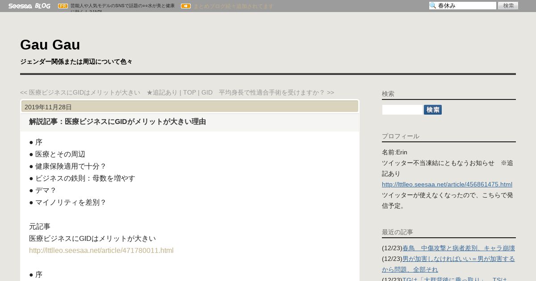Open the Gau Gau blog title

[x=50, y=45]
